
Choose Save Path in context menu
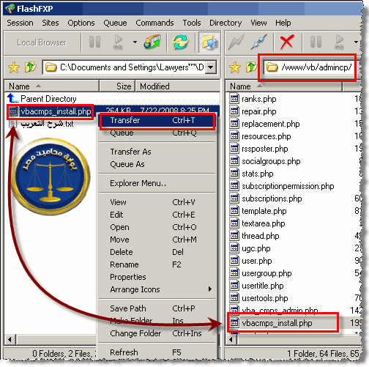157,308
